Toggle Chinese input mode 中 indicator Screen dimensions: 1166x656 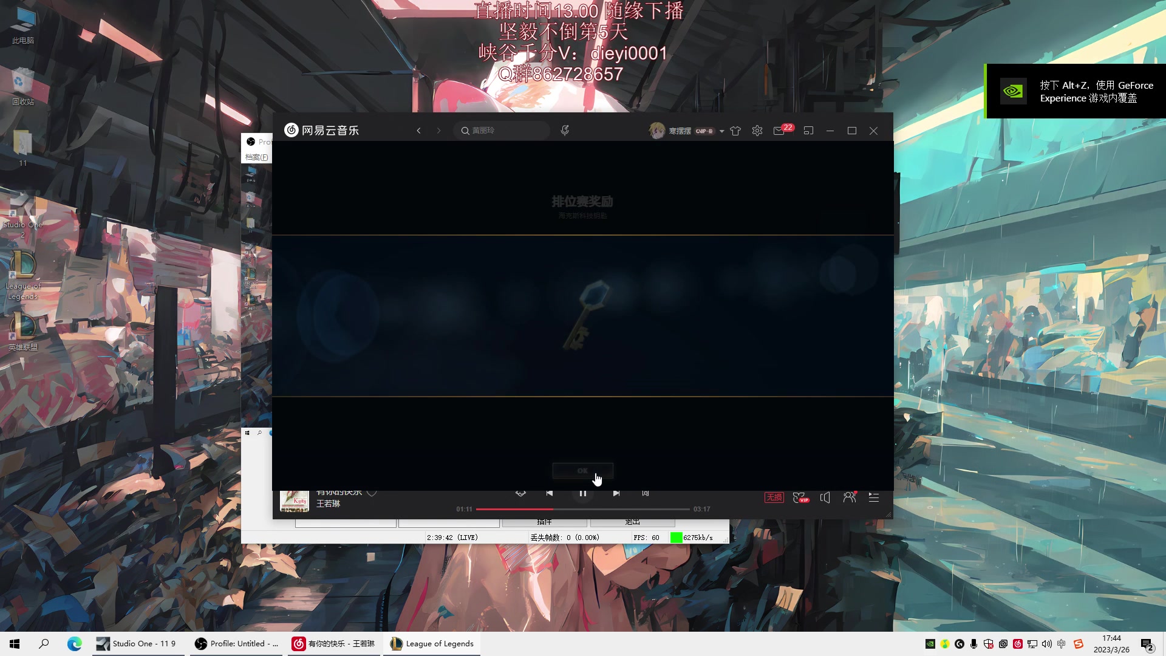[1062, 644]
